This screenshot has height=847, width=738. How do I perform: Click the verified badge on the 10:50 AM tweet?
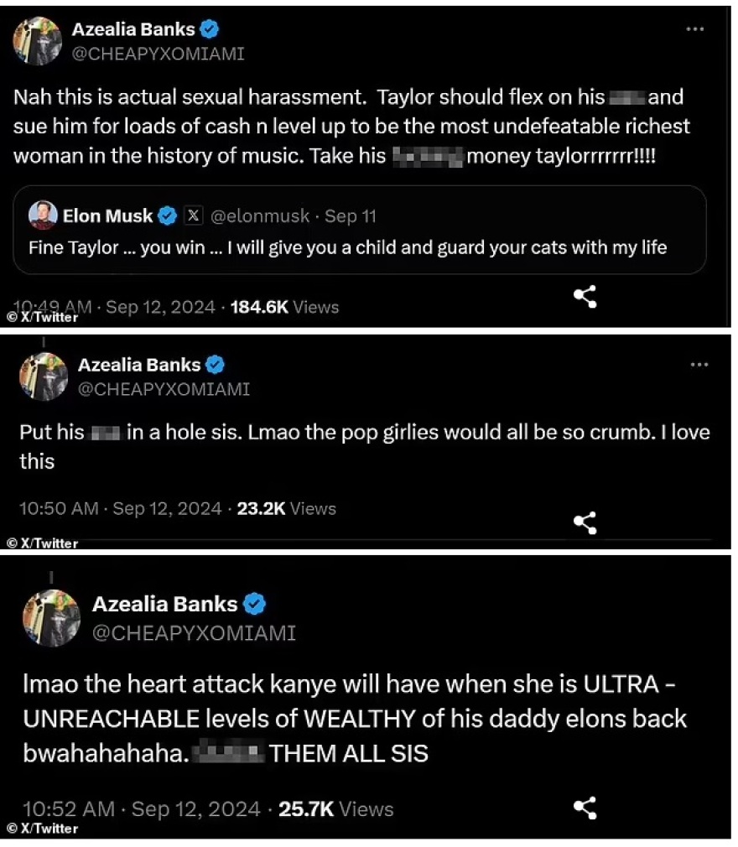coord(216,365)
